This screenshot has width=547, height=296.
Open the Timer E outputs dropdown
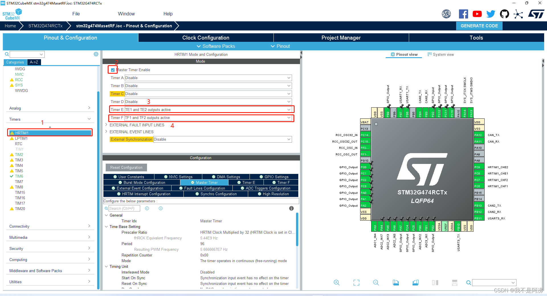tap(208, 110)
